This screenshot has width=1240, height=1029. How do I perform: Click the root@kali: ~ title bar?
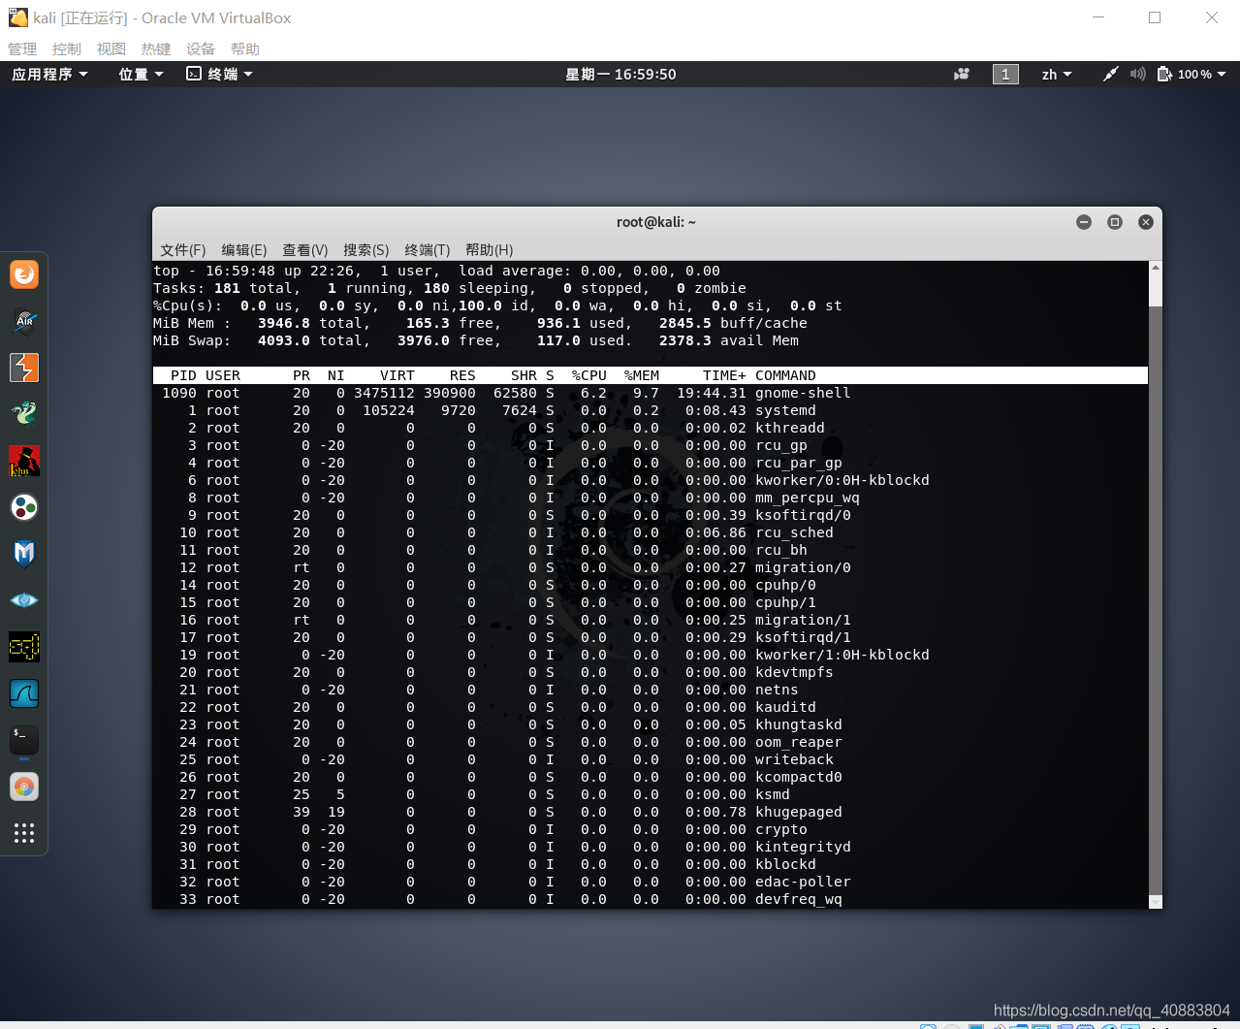656,222
